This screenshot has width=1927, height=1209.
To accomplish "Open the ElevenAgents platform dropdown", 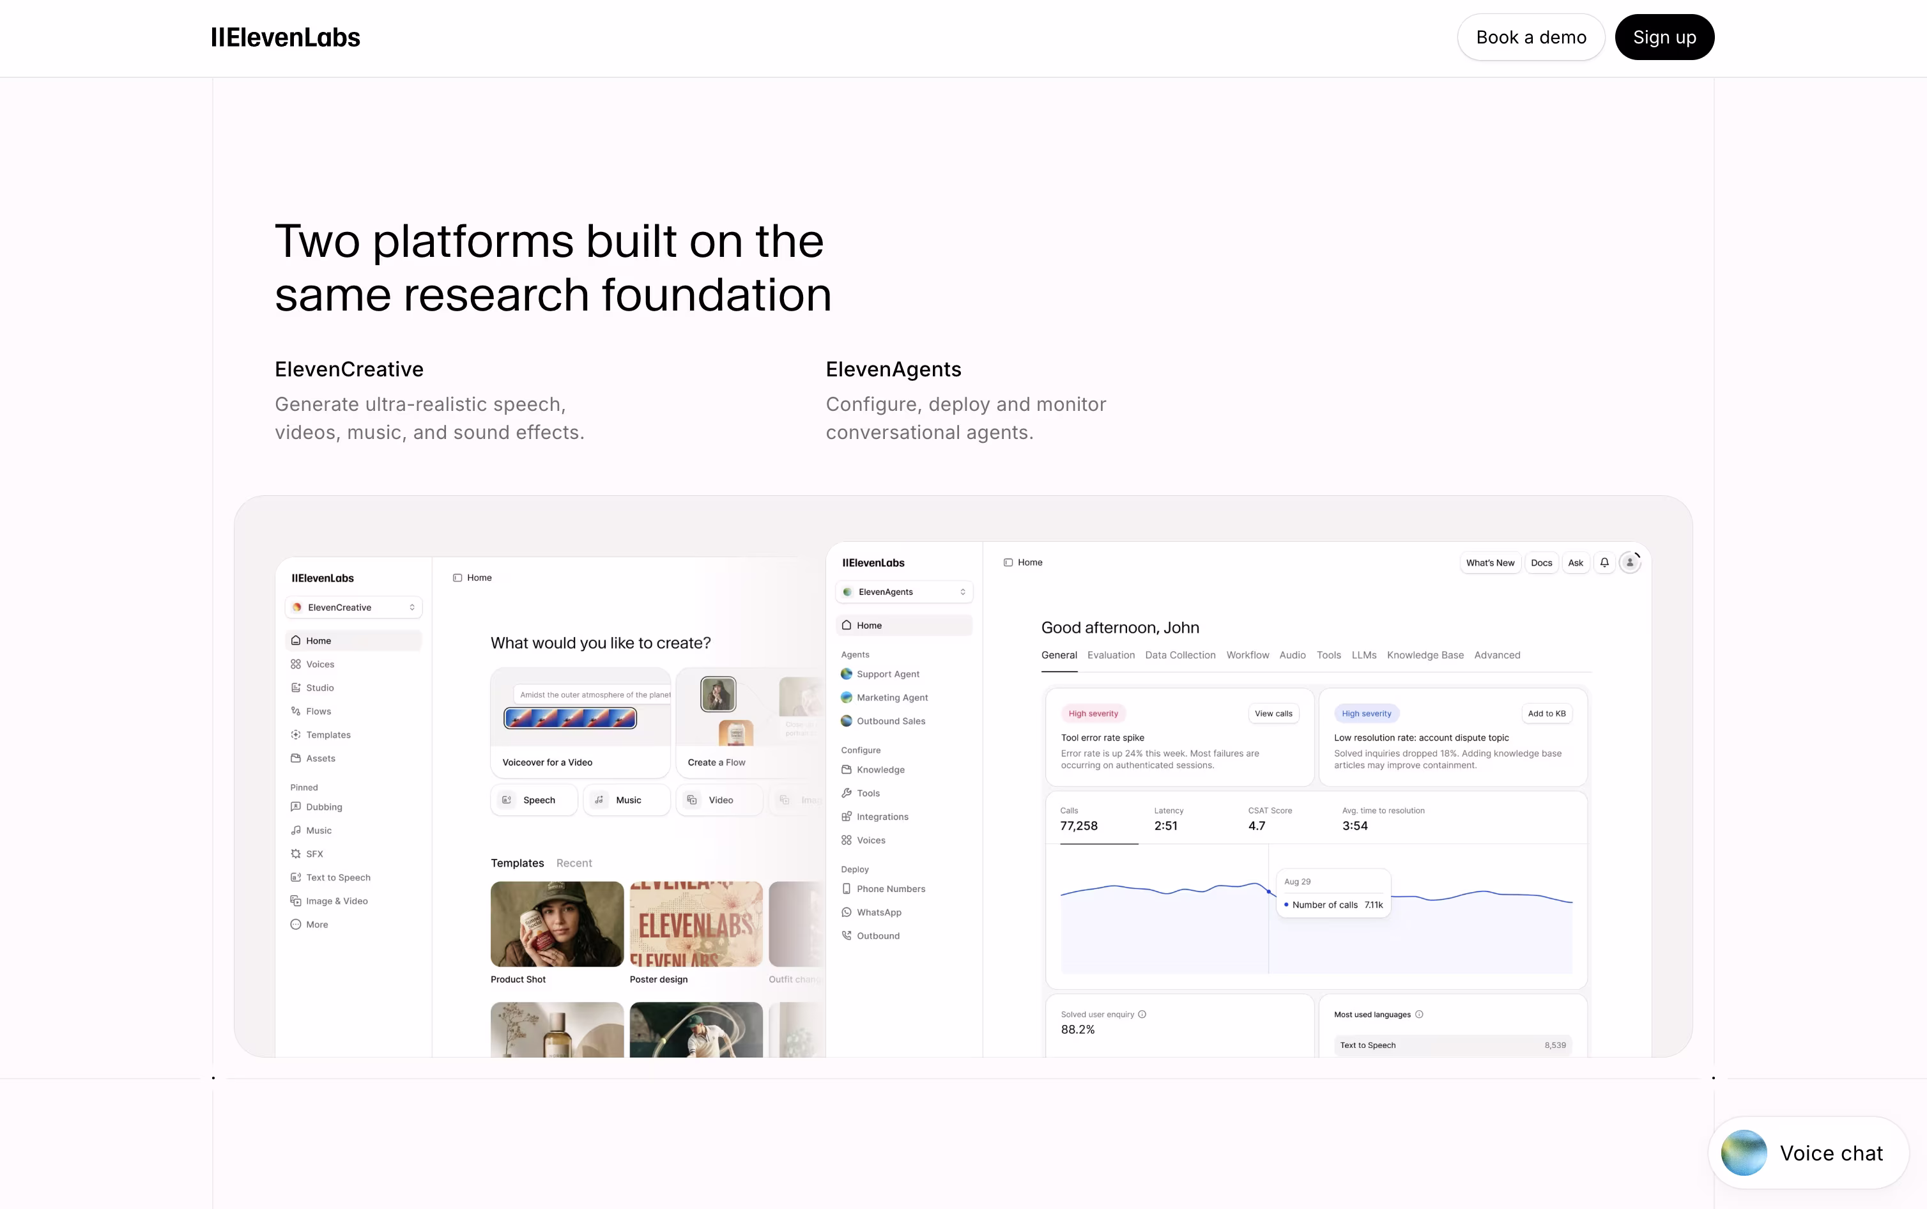I will coord(904,592).
